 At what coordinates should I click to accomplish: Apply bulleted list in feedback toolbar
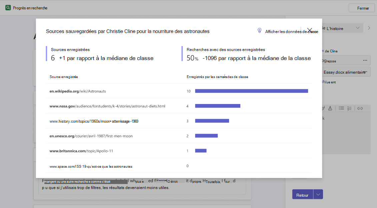[341, 108]
